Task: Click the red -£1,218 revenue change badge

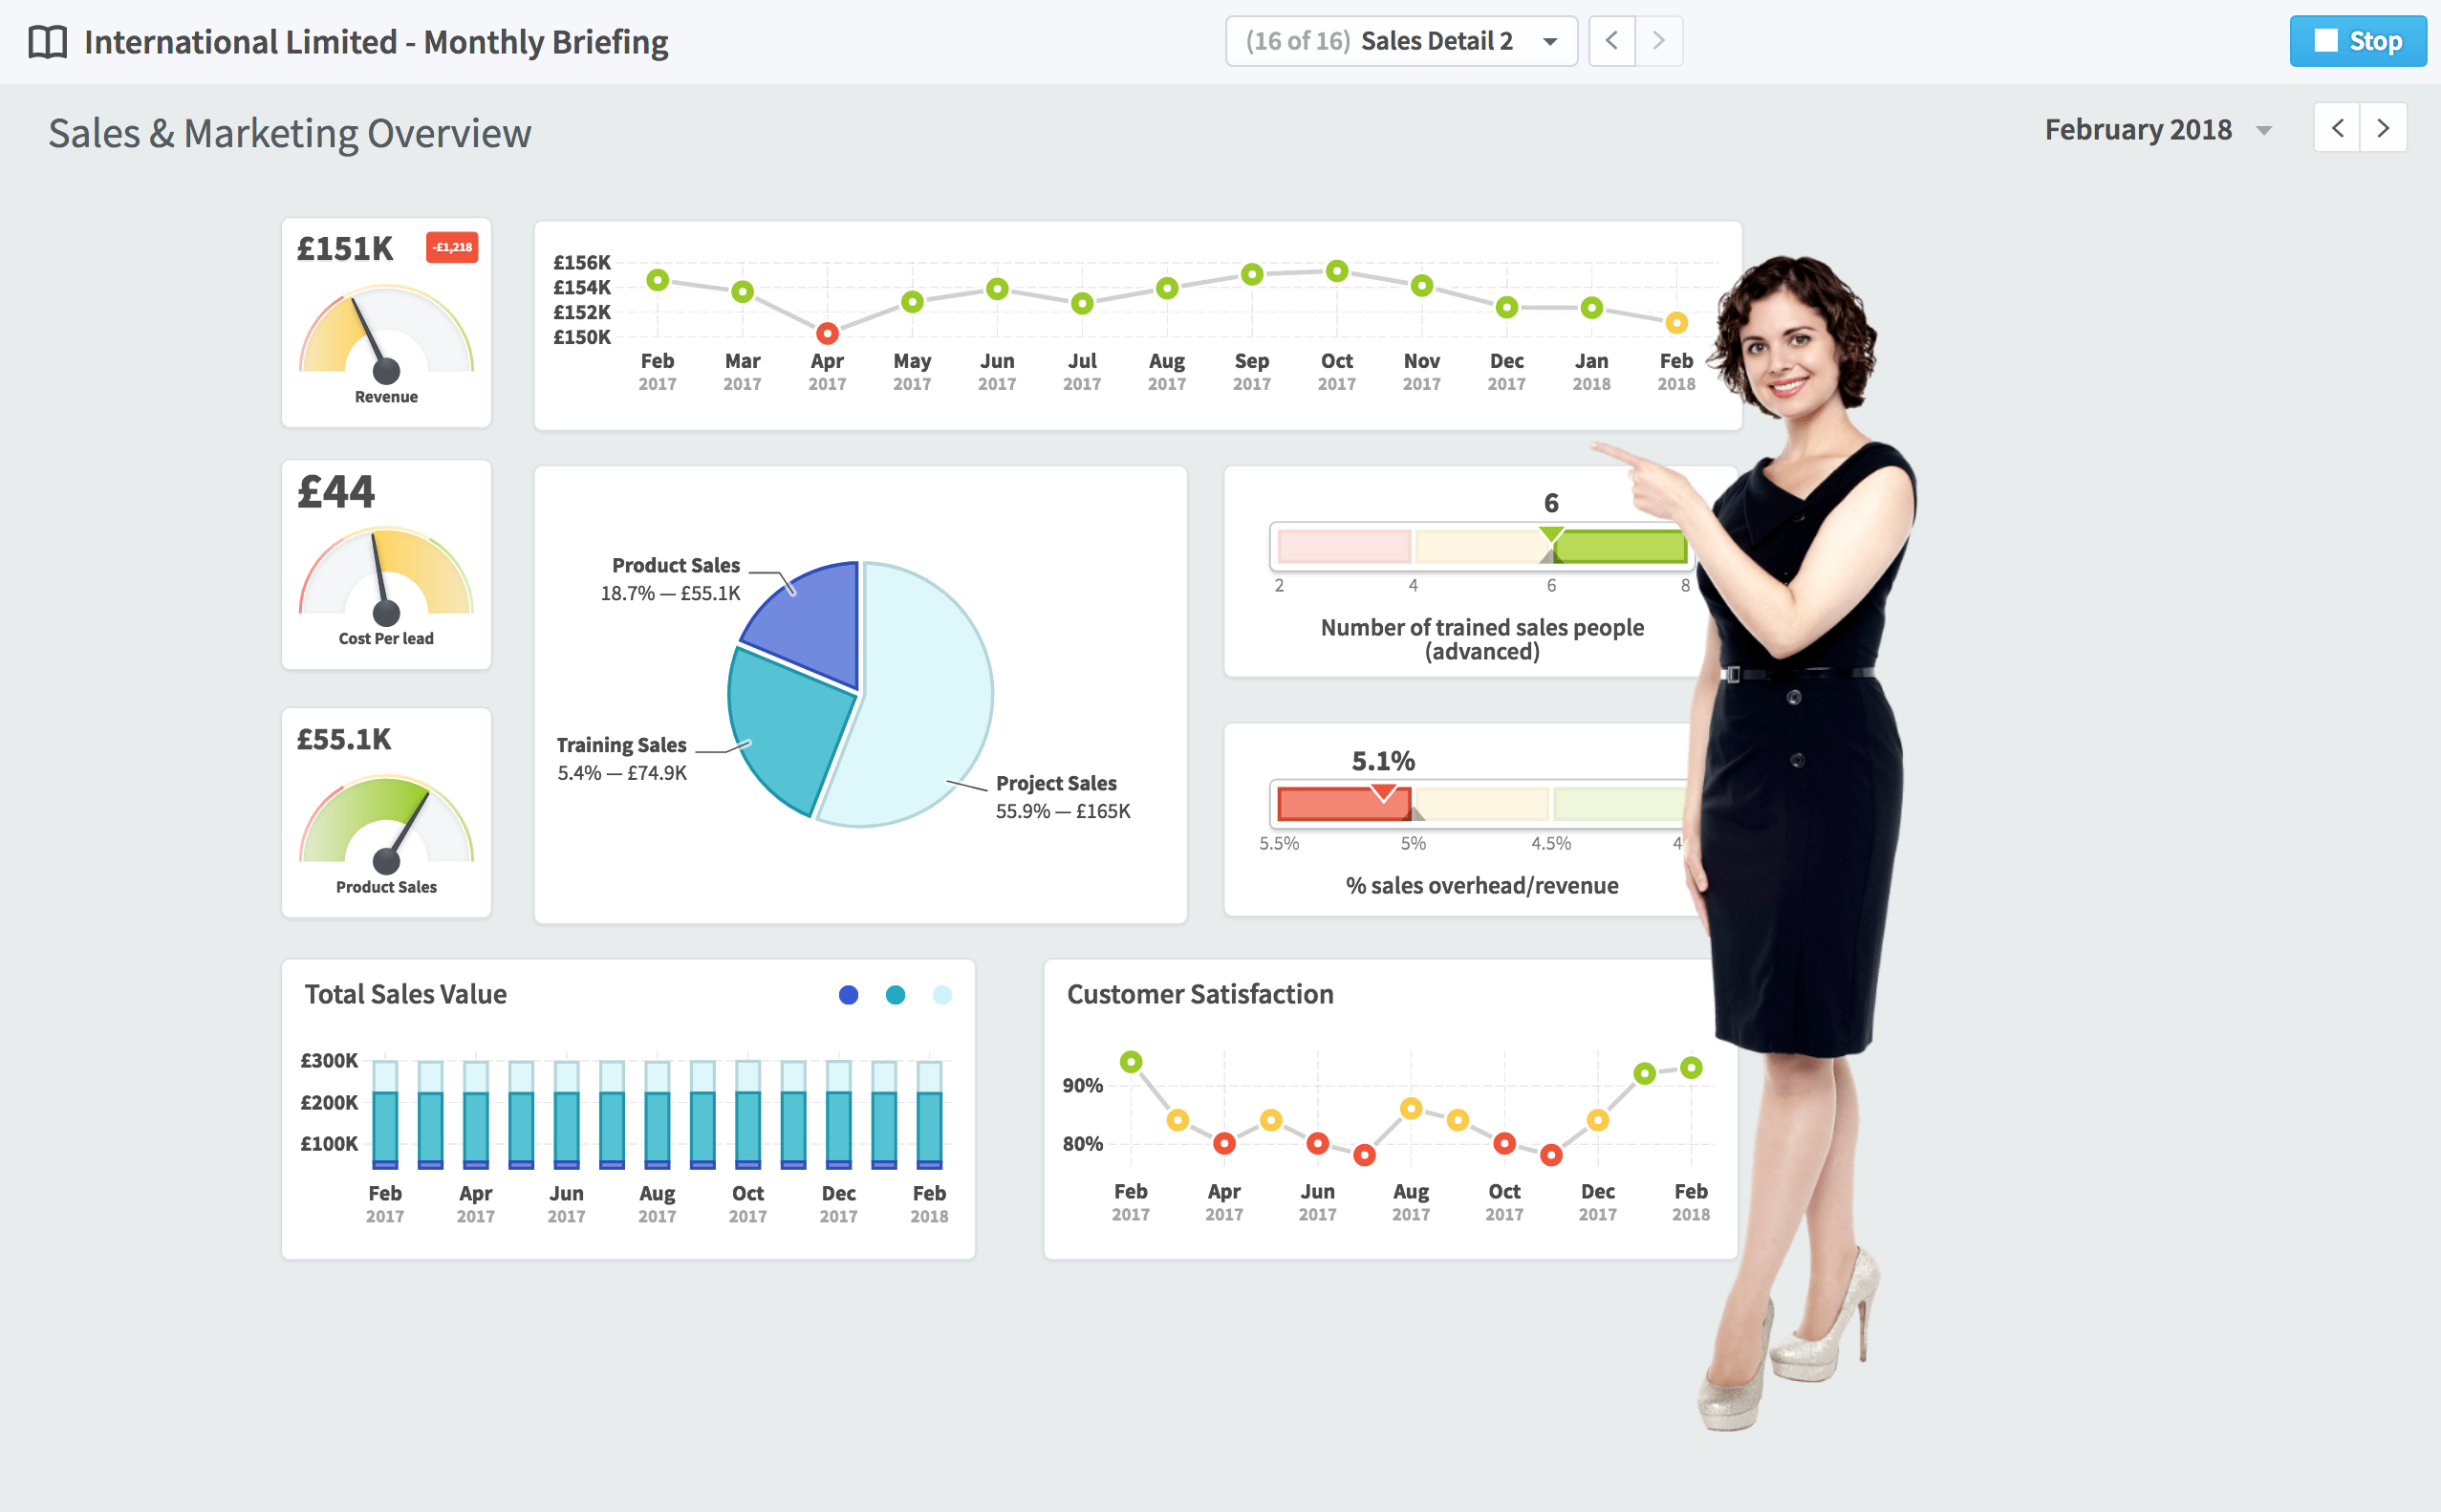Action: 452,247
